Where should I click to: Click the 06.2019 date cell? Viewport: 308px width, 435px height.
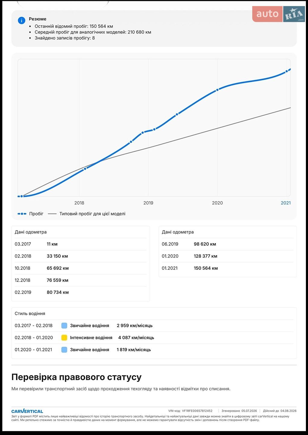click(x=170, y=244)
